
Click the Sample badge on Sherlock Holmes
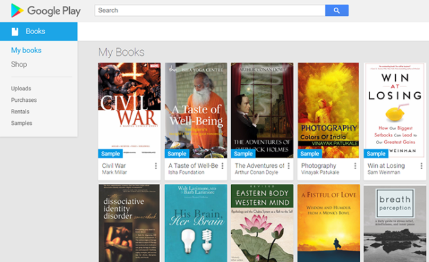(x=243, y=154)
